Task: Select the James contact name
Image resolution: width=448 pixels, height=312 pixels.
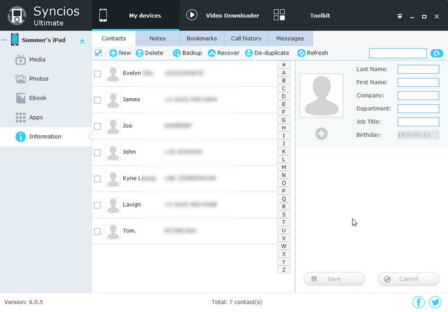Action: coord(132,99)
